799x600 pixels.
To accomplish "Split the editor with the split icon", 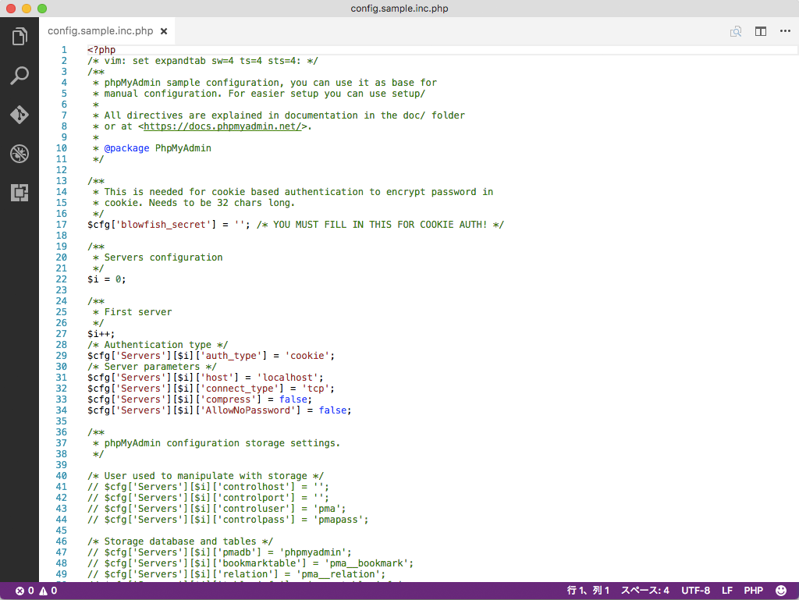I will 760,31.
